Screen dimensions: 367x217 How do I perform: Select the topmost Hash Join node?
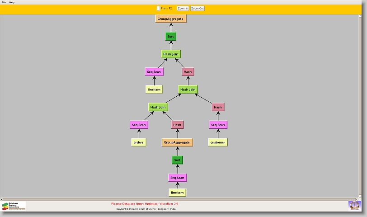(x=171, y=54)
